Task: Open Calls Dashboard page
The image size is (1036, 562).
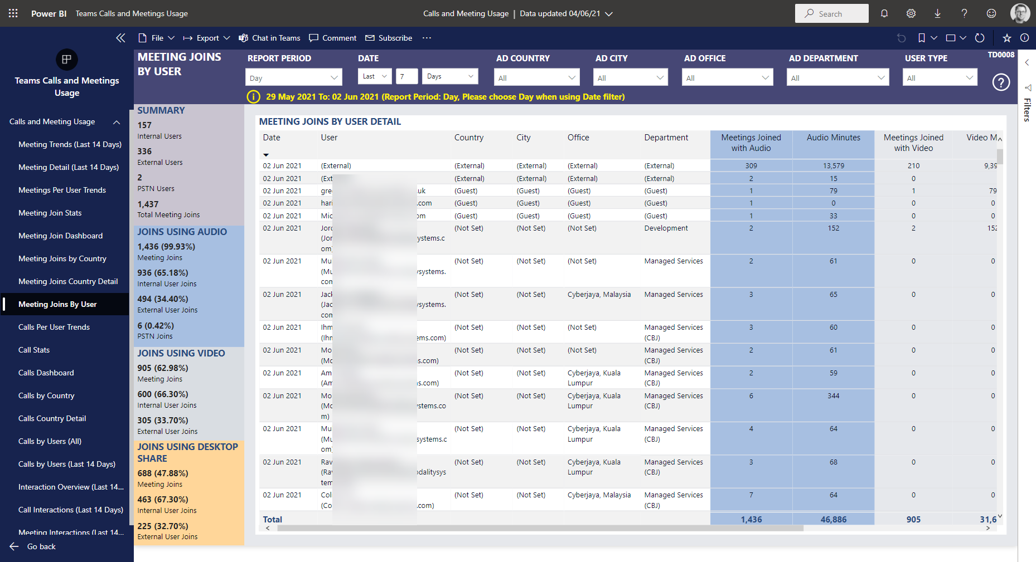Action: click(x=46, y=373)
